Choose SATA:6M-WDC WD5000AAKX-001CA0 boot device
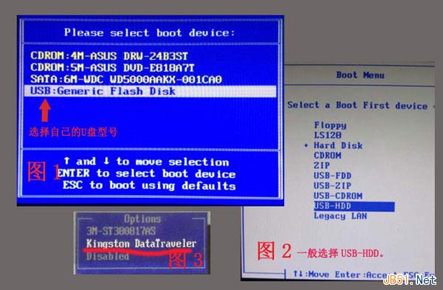This screenshot has height=290, width=443. pyautogui.click(x=126, y=80)
